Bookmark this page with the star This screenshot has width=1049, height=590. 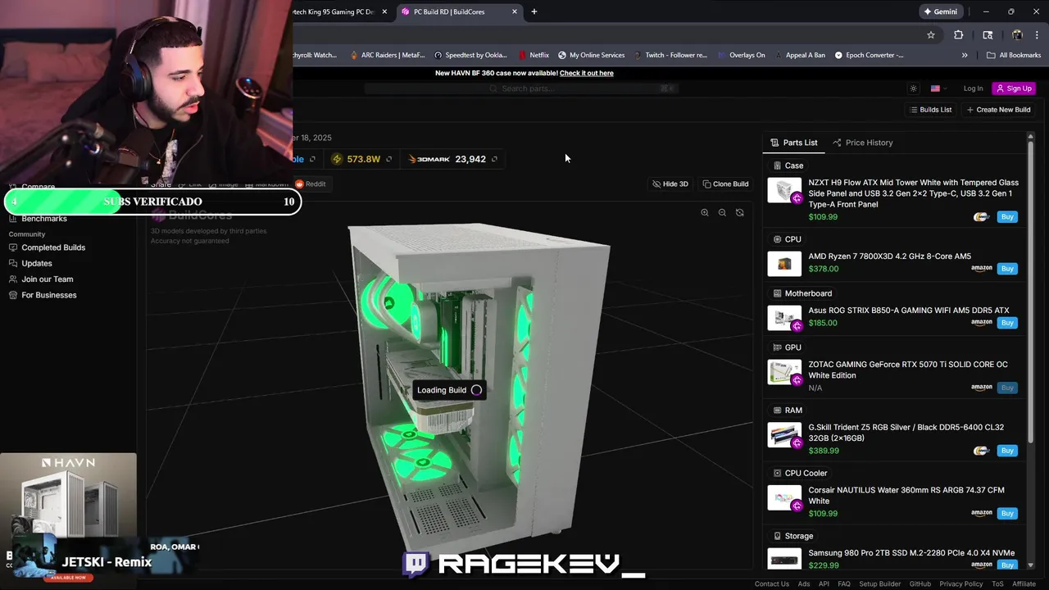tap(931, 35)
